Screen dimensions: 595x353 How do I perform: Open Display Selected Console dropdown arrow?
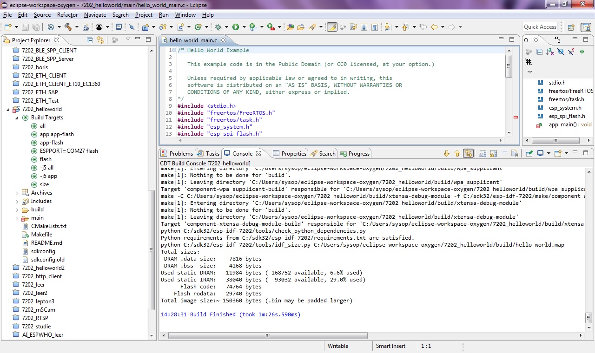(x=549, y=153)
